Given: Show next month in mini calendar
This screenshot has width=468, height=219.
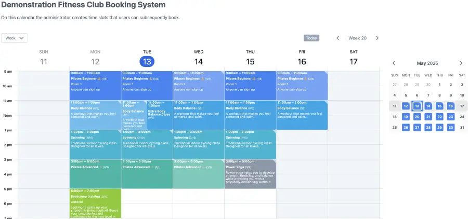Looking at the screenshot, I should click(x=461, y=63).
